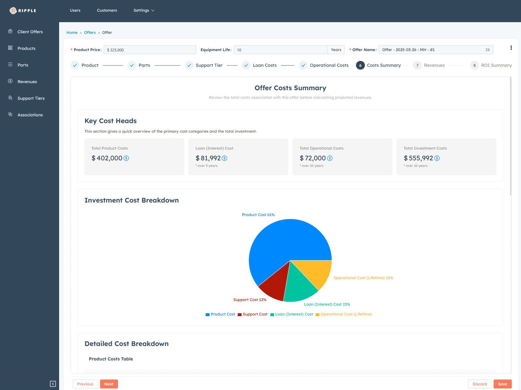The height and width of the screenshot is (390, 521).
Task: Open the Customers menu item
Action: pos(107,10)
